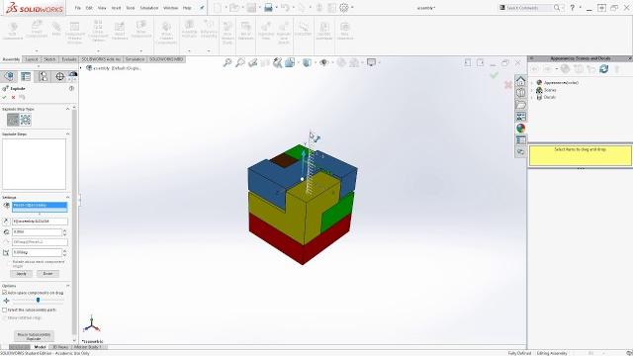The height and width of the screenshot is (356, 633).
Task: Select the radial explode step type
Action: tap(26, 120)
